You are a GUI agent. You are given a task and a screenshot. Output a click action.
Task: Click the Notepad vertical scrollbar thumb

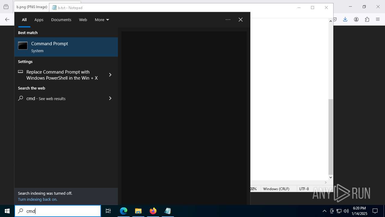coord(331,137)
